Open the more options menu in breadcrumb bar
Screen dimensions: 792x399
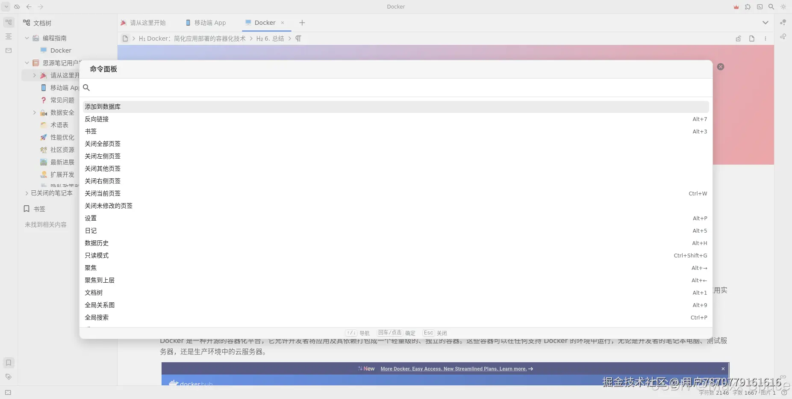pos(766,38)
